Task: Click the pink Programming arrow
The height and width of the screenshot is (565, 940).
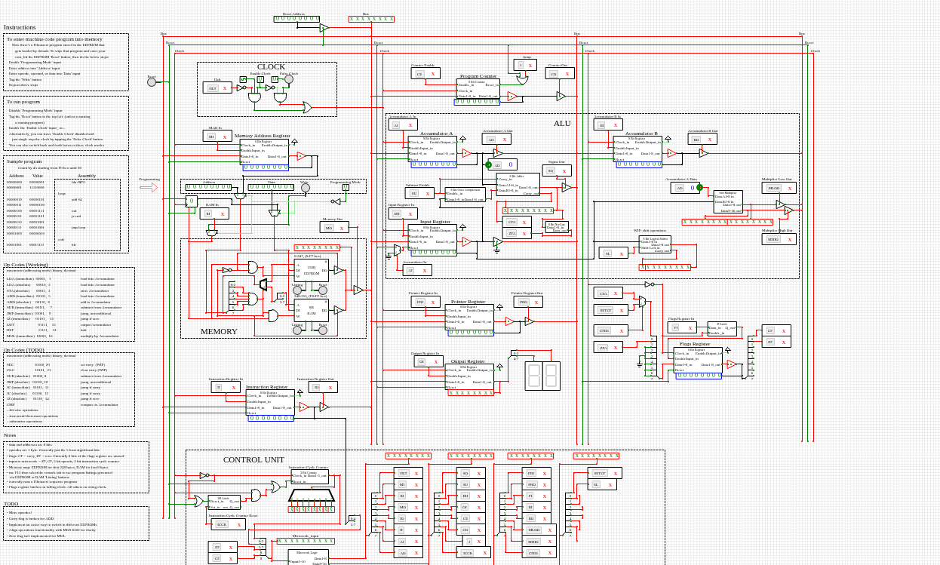Action: coord(149,187)
